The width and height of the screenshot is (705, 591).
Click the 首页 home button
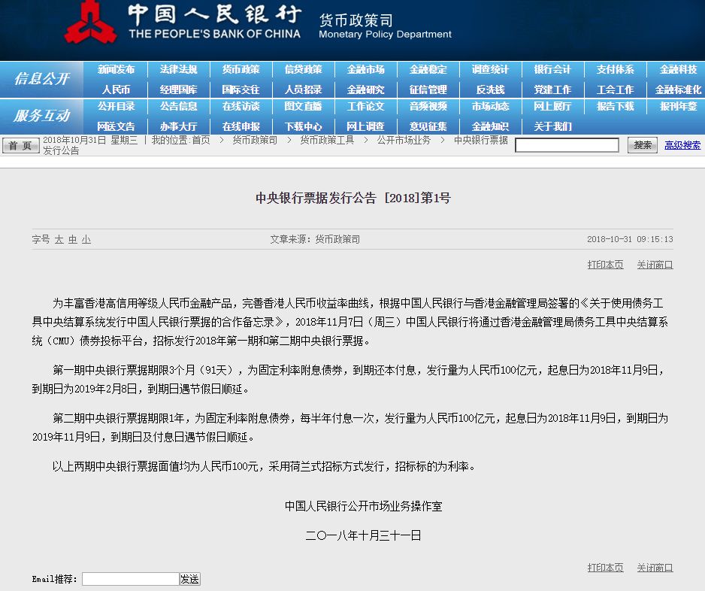pos(21,145)
